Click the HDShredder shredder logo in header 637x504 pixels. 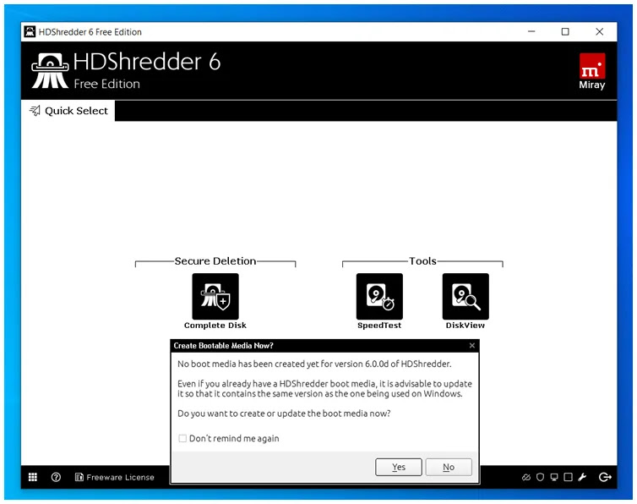50,70
